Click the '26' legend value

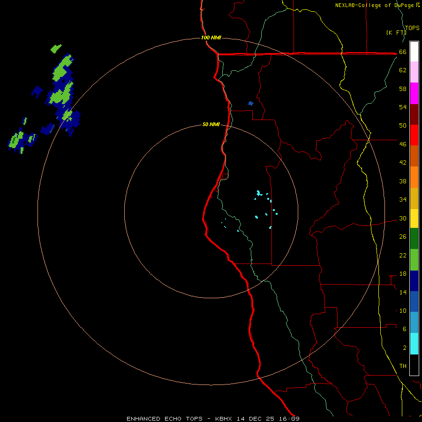[x=403, y=237]
